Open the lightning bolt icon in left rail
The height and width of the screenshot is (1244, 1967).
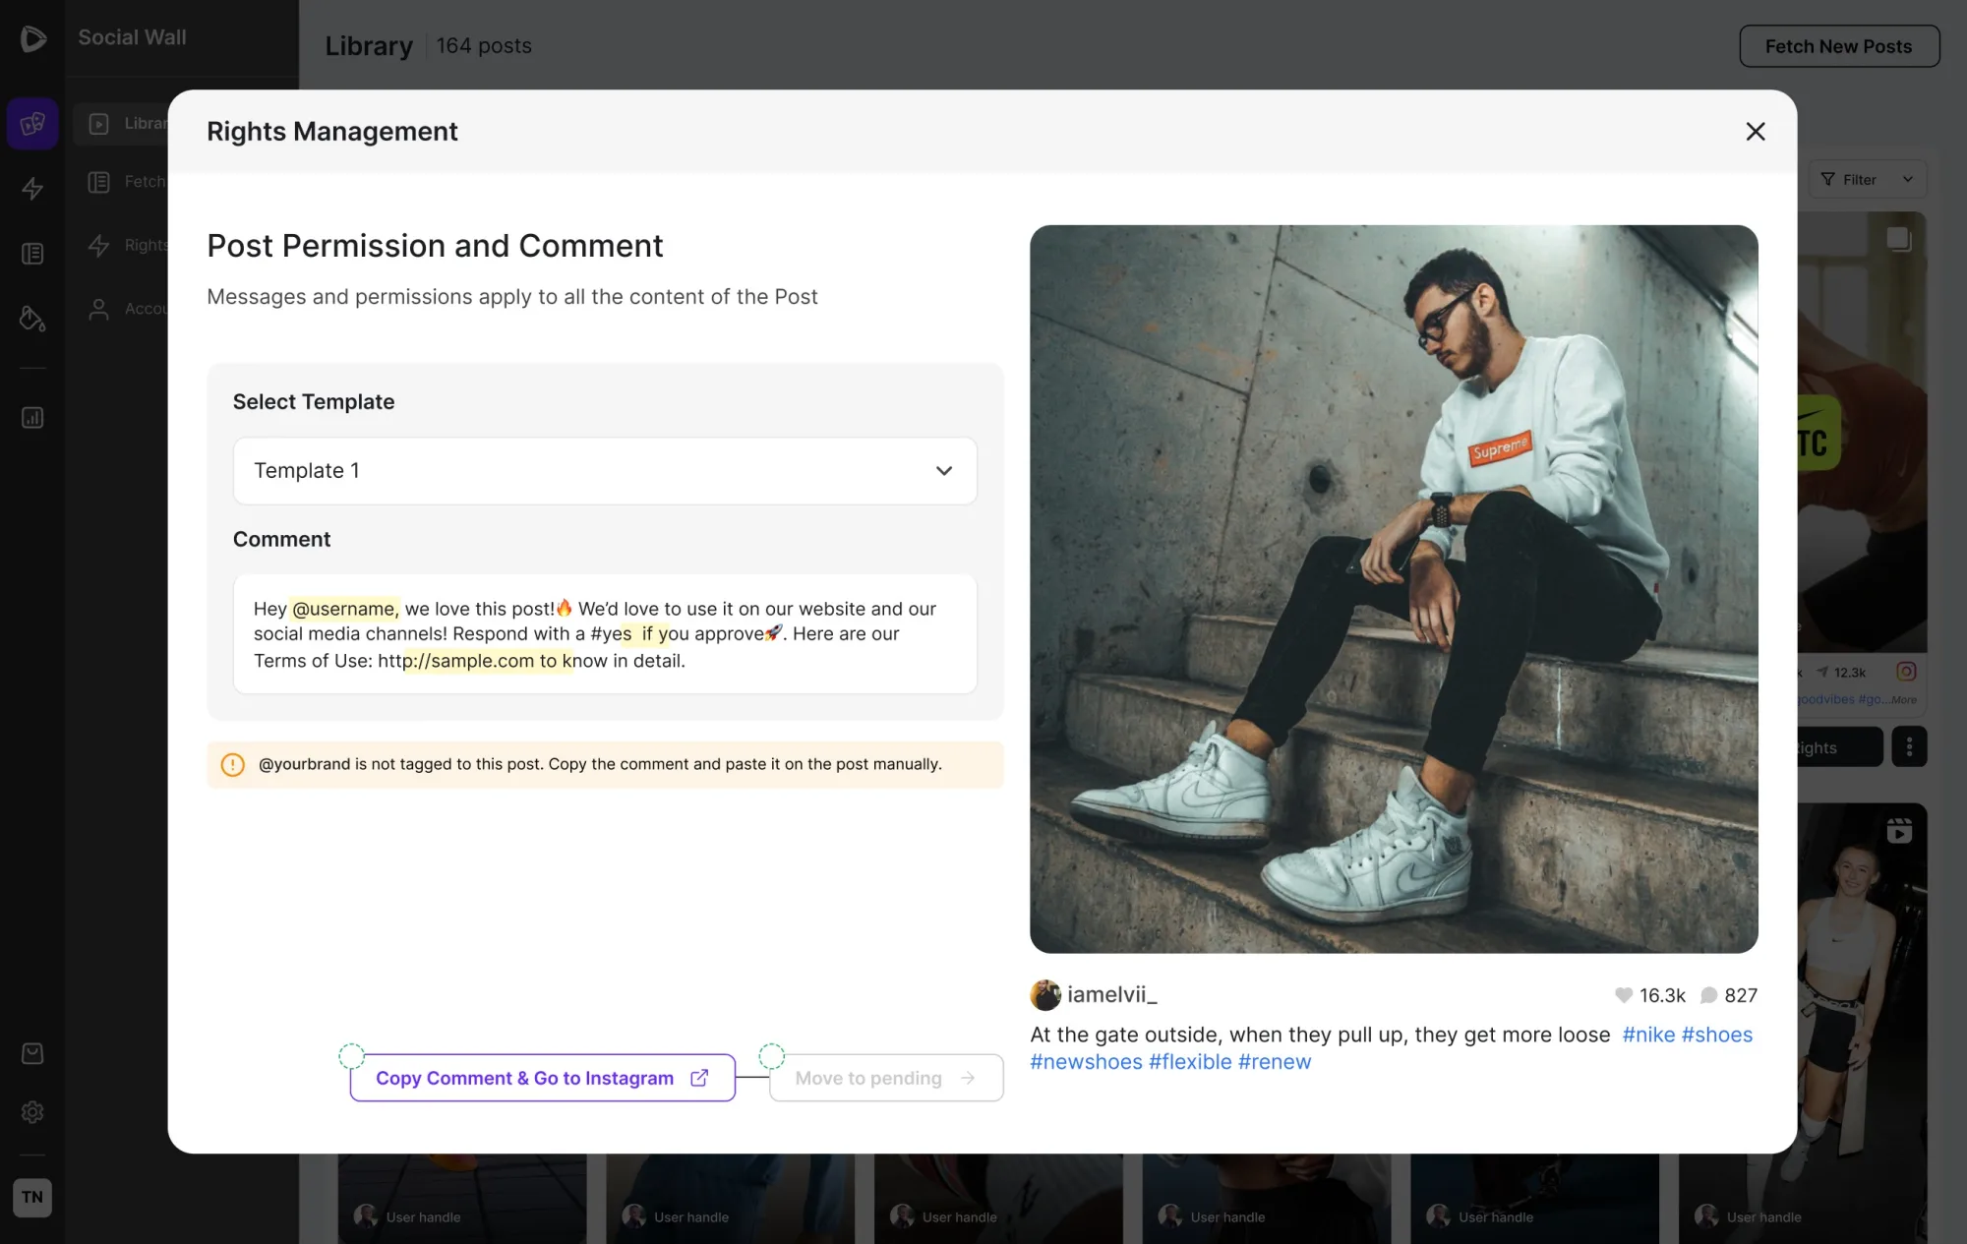click(x=32, y=189)
